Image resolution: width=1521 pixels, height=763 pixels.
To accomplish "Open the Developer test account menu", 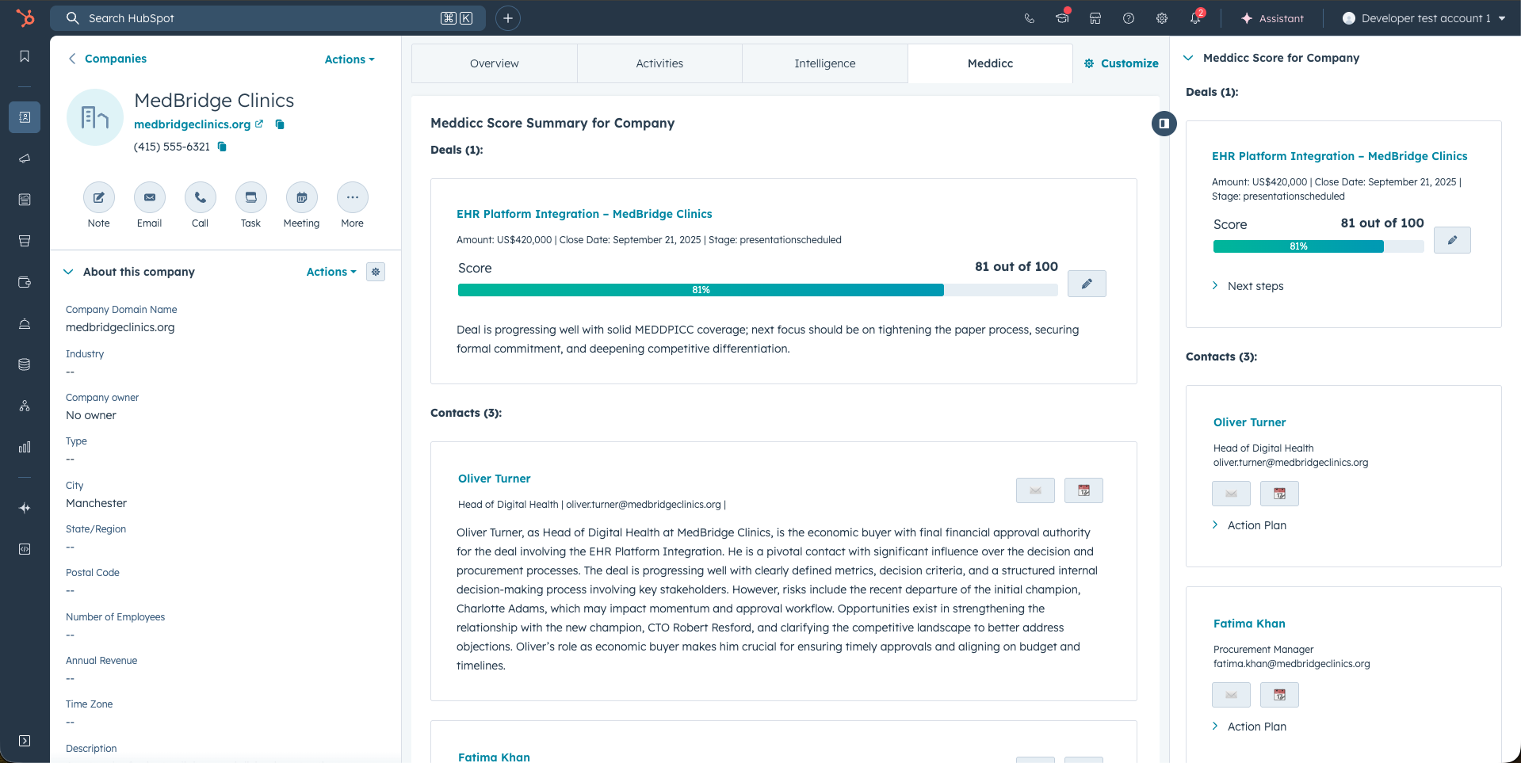I will [x=1424, y=18].
